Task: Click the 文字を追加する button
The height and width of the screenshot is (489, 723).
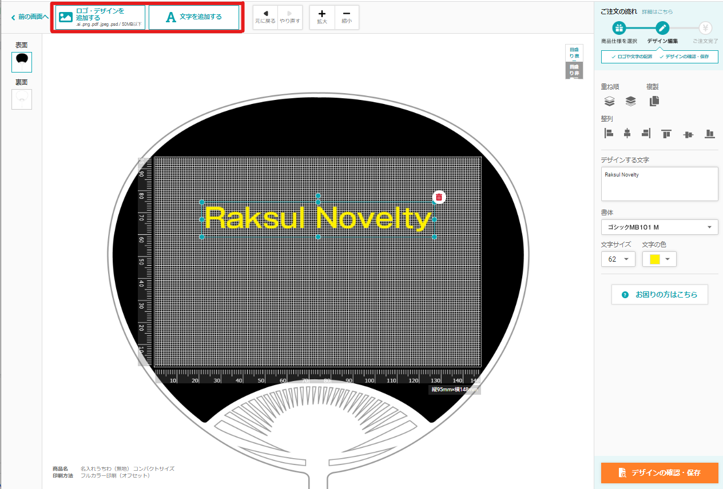Action: [194, 18]
